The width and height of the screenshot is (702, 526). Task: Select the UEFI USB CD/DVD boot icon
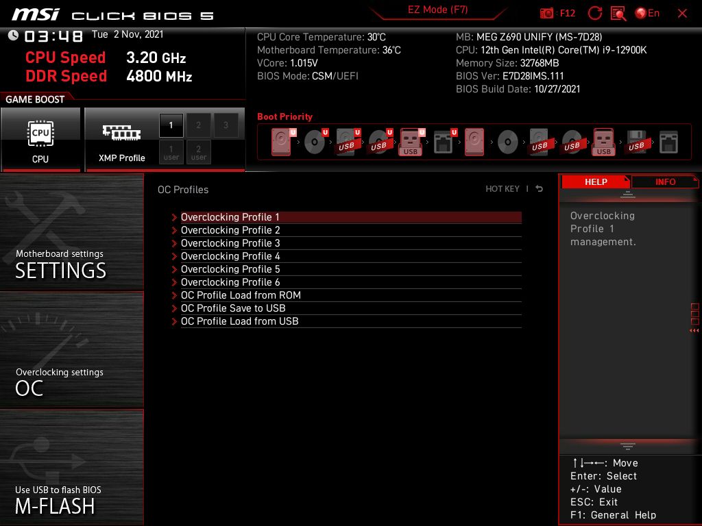tap(380, 142)
